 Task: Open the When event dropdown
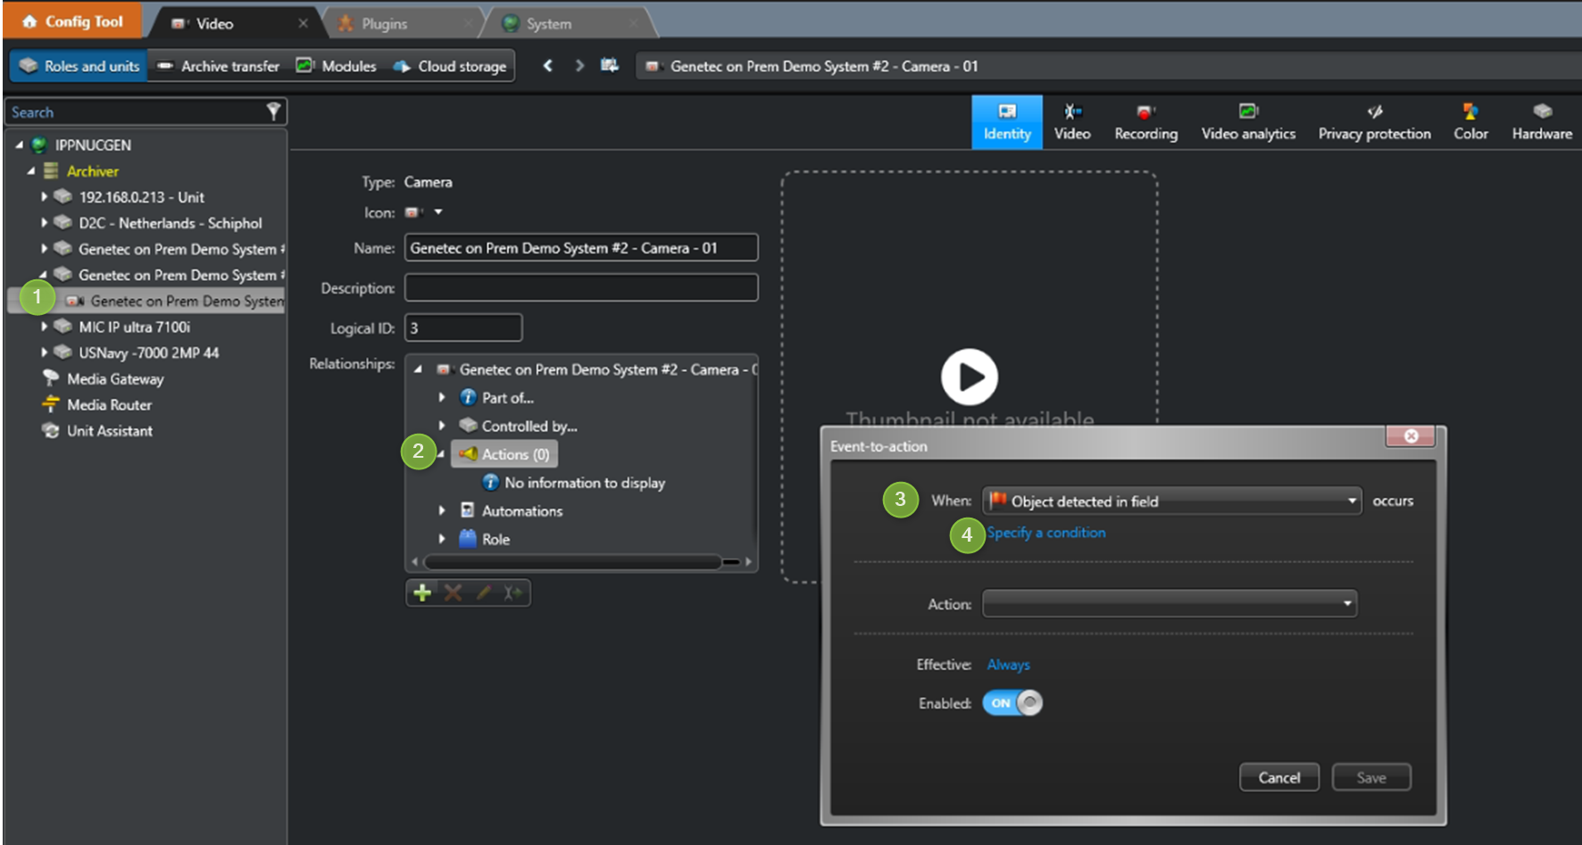pos(1171,501)
